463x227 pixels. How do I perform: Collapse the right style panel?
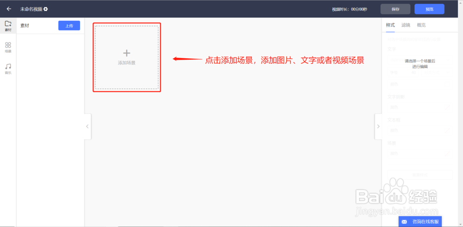click(x=378, y=127)
